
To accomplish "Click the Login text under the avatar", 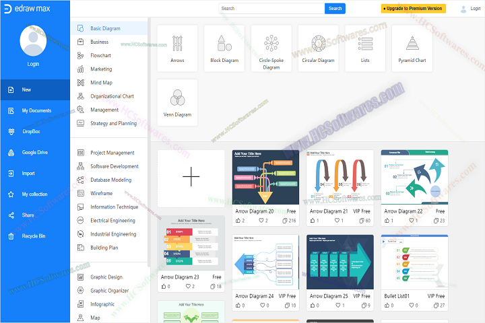I will [x=33, y=64].
